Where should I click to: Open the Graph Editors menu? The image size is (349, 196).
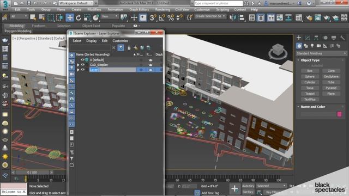pyautogui.click(x=139, y=10)
